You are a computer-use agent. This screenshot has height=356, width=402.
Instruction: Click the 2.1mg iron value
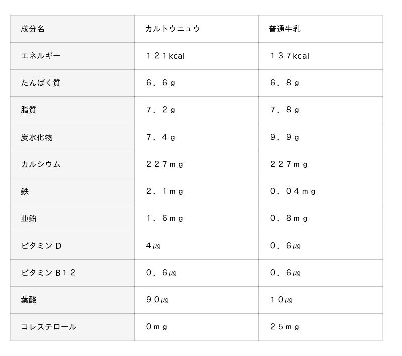[165, 191]
